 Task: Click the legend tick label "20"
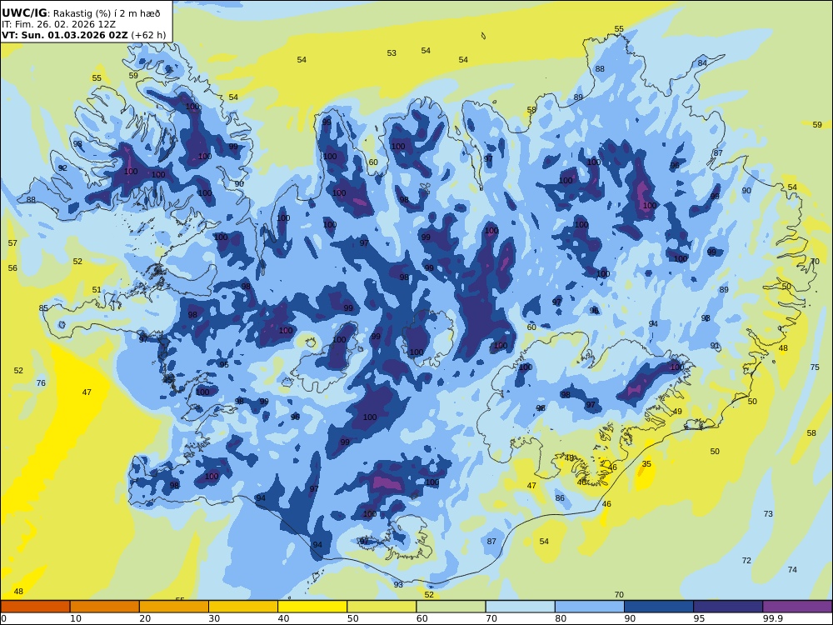click(145, 618)
